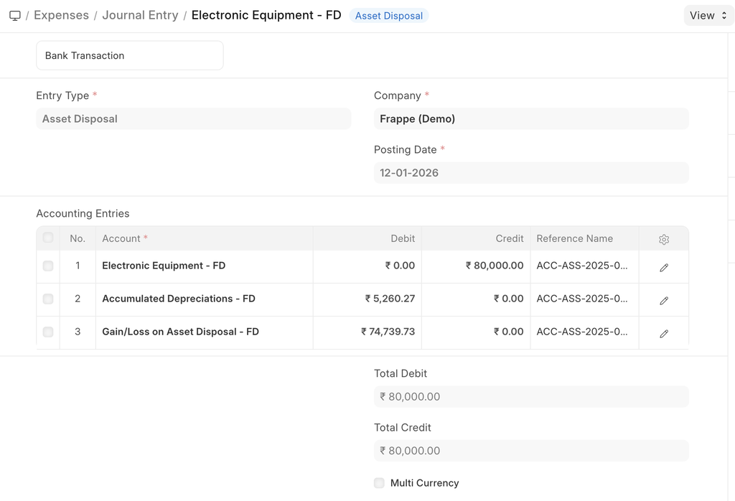The width and height of the screenshot is (735, 501).
Task: Toggle the select-all checkbox in table header
Action: [x=48, y=238]
